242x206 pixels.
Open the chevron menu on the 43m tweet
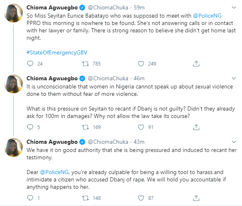234,142
